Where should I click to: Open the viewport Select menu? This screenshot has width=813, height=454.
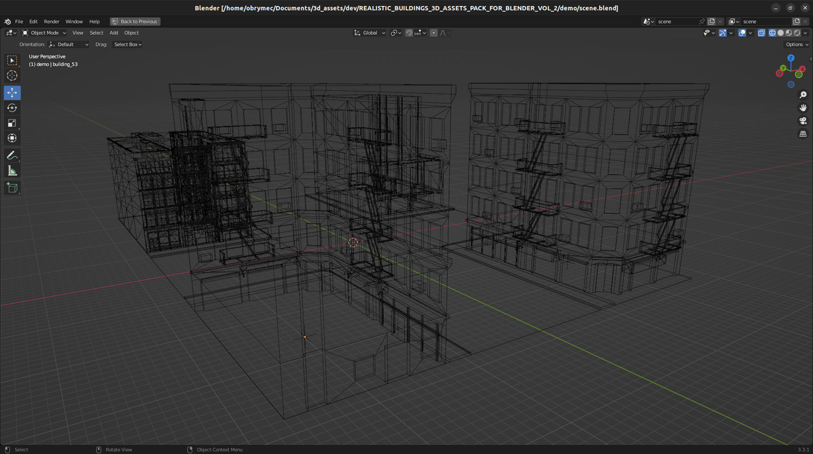pos(96,33)
